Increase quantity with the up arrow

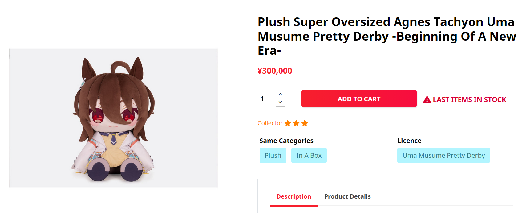[x=280, y=94]
